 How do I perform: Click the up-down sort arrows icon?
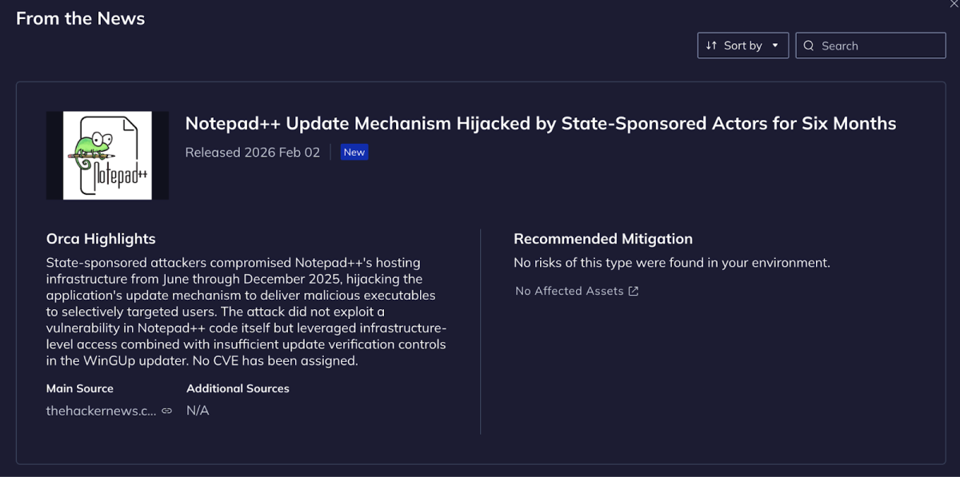click(713, 45)
